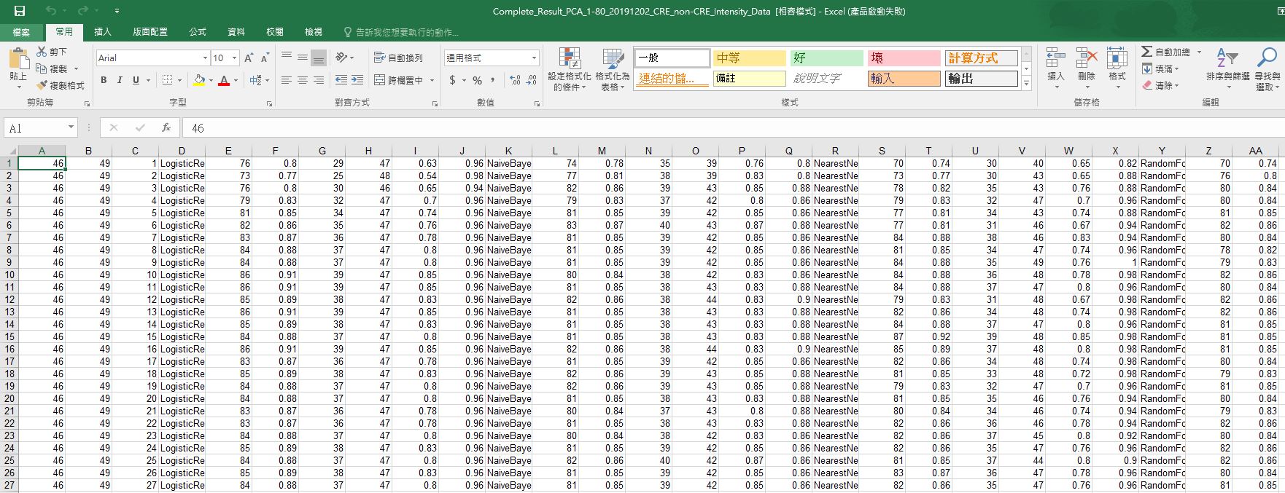Click the AutoSum (自動加總) sigma icon
The image size is (1285, 493).
click(1147, 52)
